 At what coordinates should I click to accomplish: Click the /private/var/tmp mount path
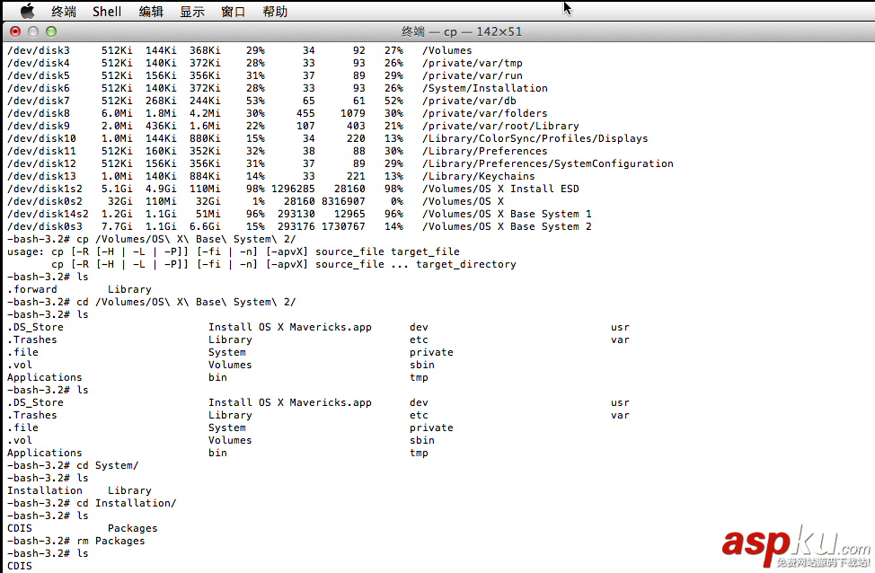click(x=473, y=63)
